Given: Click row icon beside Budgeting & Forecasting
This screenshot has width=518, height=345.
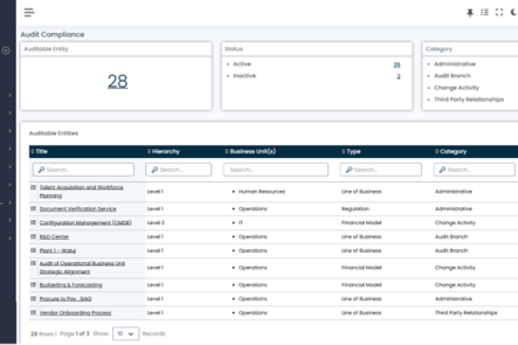Looking at the screenshot, I should point(34,284).
